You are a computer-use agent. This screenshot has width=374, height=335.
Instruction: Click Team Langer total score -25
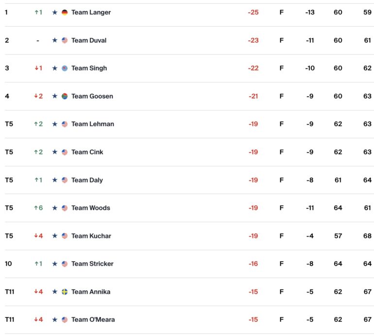pyautogui.click(x=253, y=13)
